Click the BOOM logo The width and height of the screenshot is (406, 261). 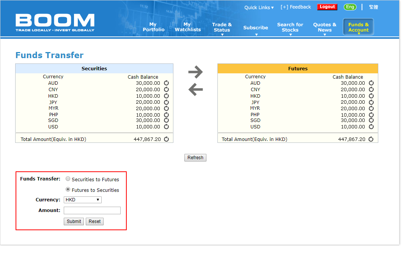click(55, 22)
